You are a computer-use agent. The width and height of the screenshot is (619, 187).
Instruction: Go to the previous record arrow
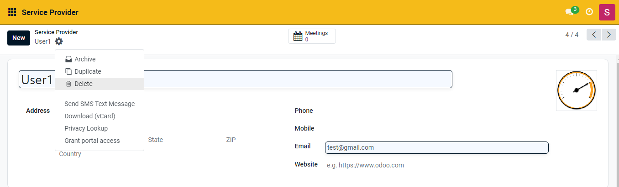pos(594,35)
